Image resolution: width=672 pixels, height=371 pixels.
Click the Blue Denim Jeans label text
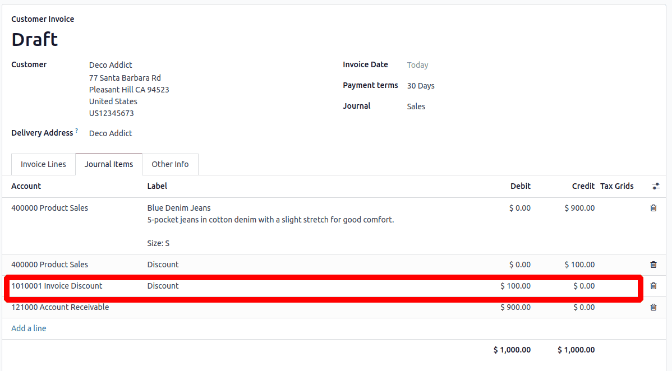tap(179, 208)
